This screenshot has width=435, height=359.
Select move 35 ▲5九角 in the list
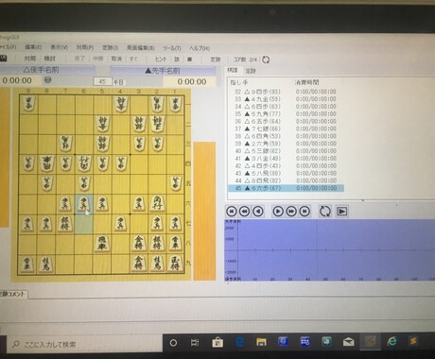pos(286,113)
